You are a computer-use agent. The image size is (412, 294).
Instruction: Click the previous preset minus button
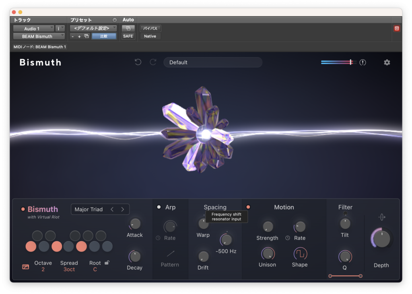tap(73, 37)
